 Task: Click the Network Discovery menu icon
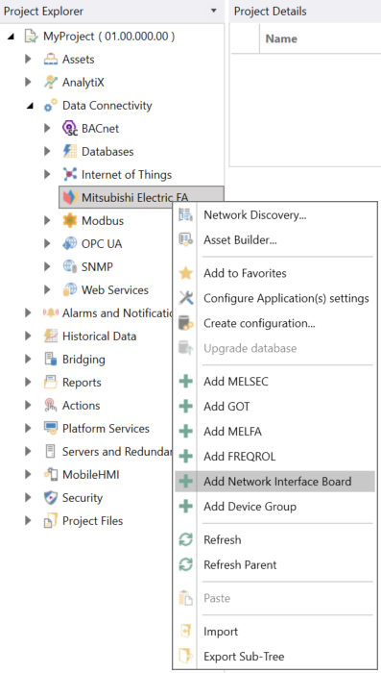pyautogui.click(x=185, y=215)
